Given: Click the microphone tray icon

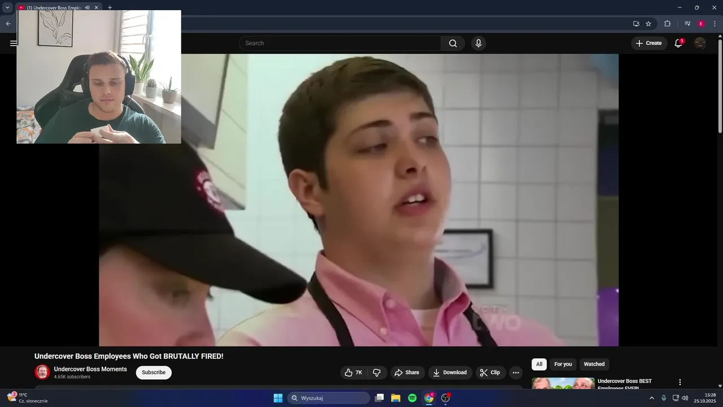Looking at the screenshot, I should 664,398.
